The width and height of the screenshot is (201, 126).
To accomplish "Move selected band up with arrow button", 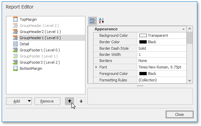I will coord(69,101).
